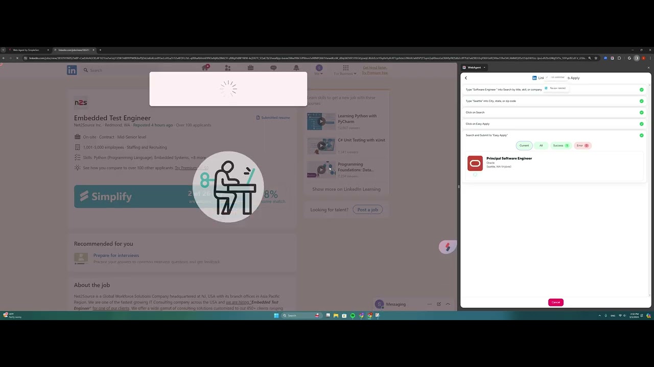Open Learning Python with PyCharm video thumbnail
This screenshot has width=654, height=367.
point(321,121)
